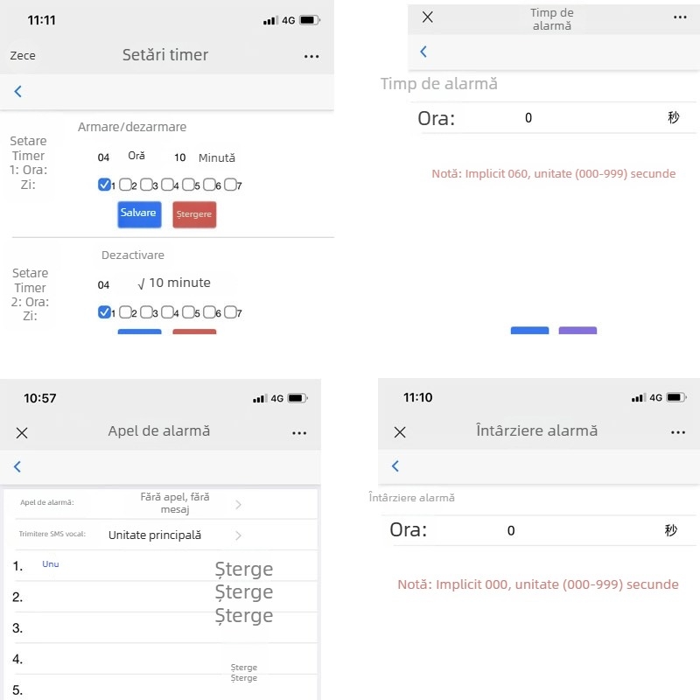Open more options on Apel de alarmă screen
The height and width of the screenshot is (700, 700).
pyautogui.click(x=299, y=432)
